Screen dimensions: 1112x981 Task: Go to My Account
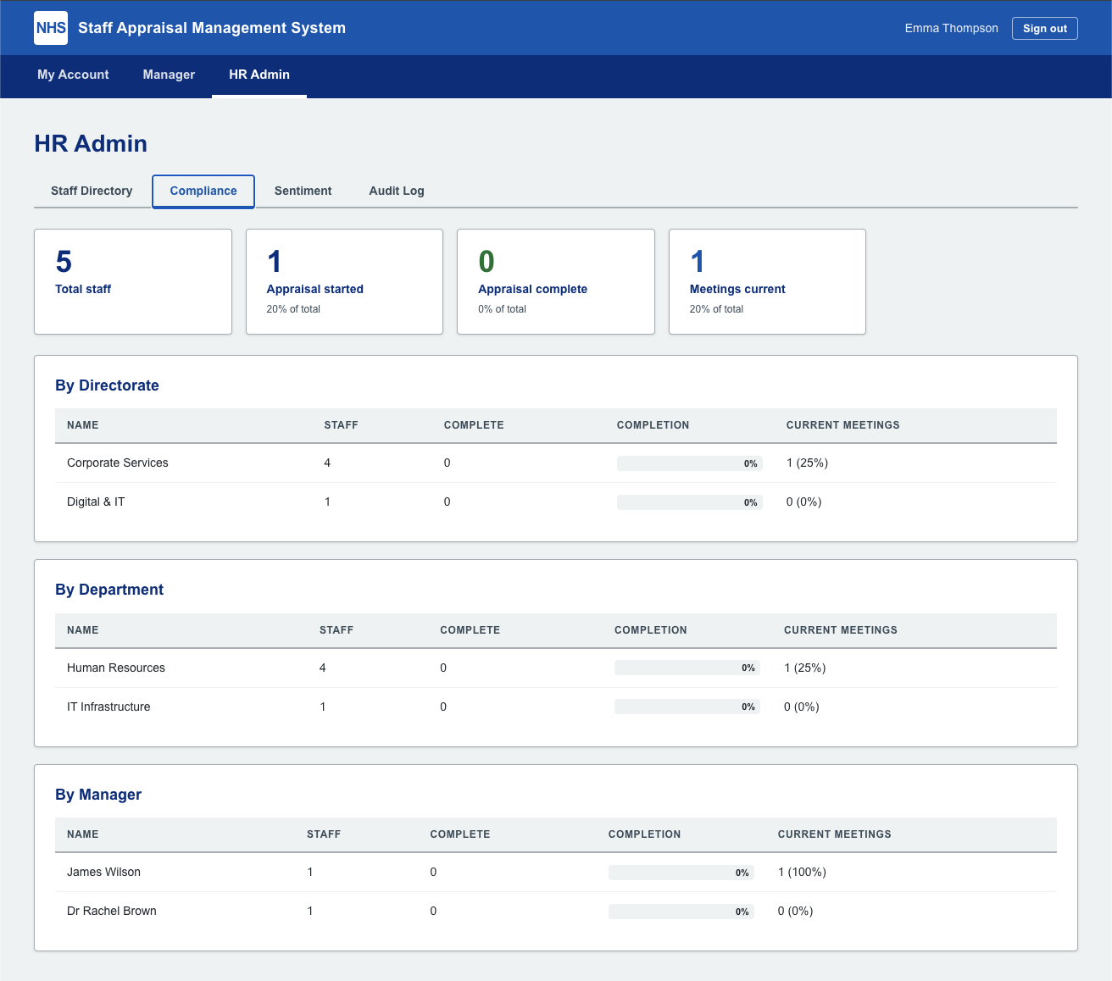point(72,75)
